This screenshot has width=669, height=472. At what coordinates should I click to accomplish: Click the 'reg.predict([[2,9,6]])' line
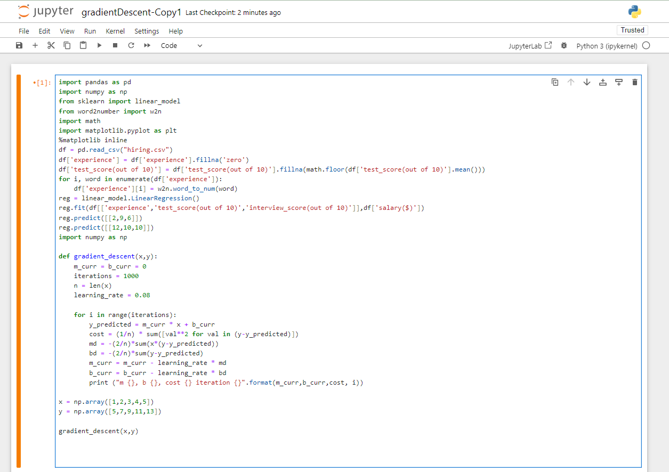[100, 218]
